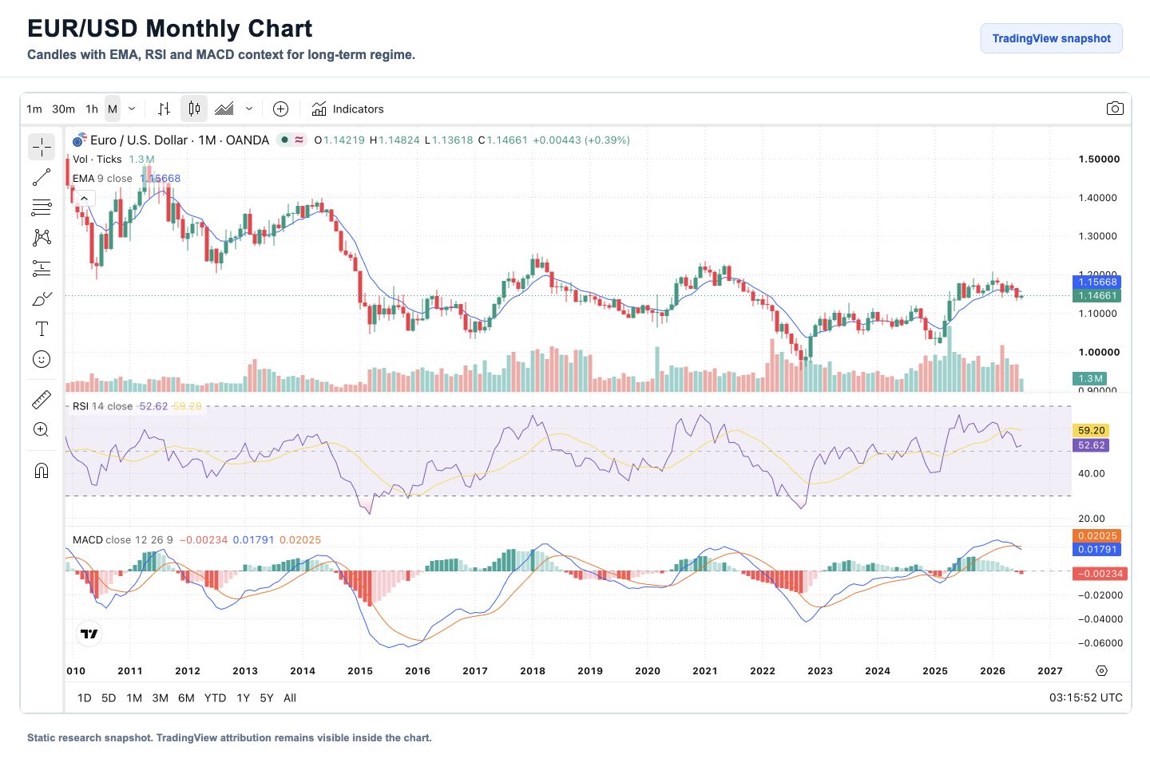This screenshot has width=1150, height=782.
Task: Open the emoji icons tool
Action: click(42, 359)
